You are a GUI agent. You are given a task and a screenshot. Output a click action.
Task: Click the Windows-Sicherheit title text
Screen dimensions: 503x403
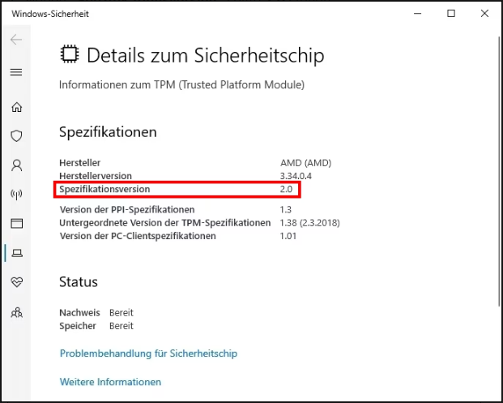click(x=50, y=14)
